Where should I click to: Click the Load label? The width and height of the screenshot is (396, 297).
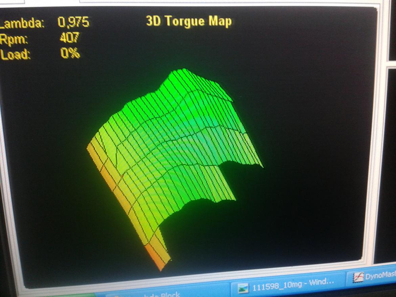click(x=16, y=55)
